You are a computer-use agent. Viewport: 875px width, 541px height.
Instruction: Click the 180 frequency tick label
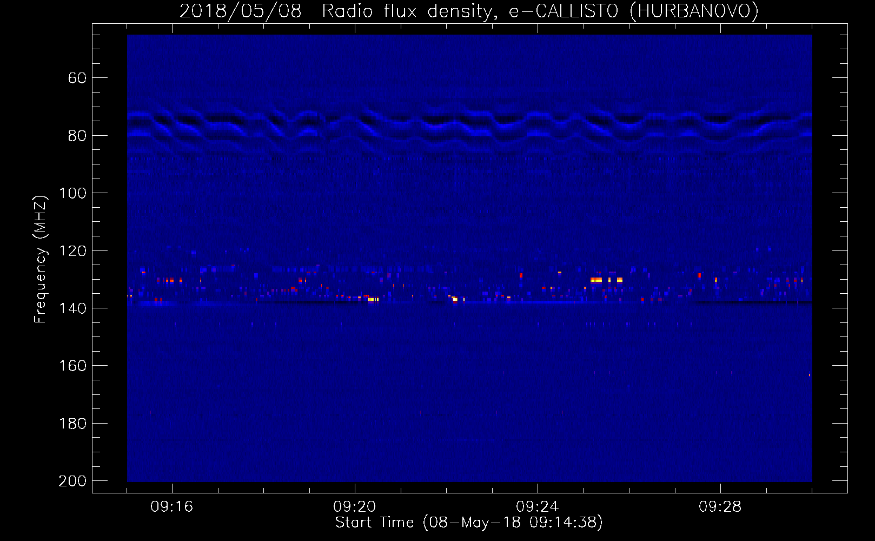pos(73,424)
